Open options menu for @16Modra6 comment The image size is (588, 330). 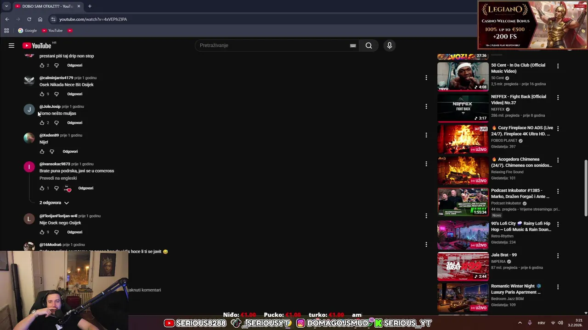click(x=426, y=245)
